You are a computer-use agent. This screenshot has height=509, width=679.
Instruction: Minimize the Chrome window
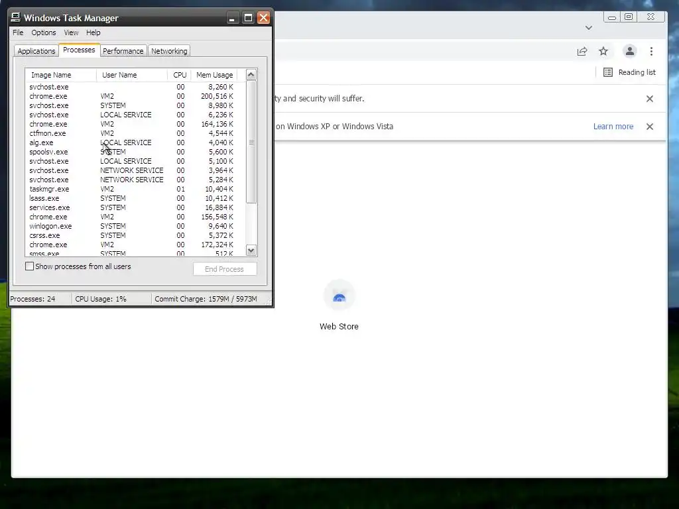pos(612,17)
